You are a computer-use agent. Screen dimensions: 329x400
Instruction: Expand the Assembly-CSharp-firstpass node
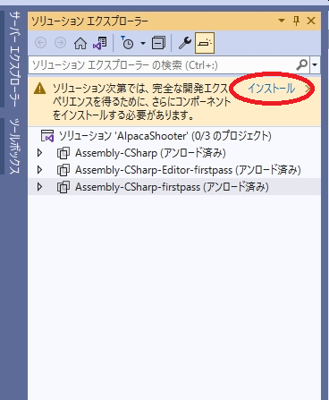coord(39,187)
